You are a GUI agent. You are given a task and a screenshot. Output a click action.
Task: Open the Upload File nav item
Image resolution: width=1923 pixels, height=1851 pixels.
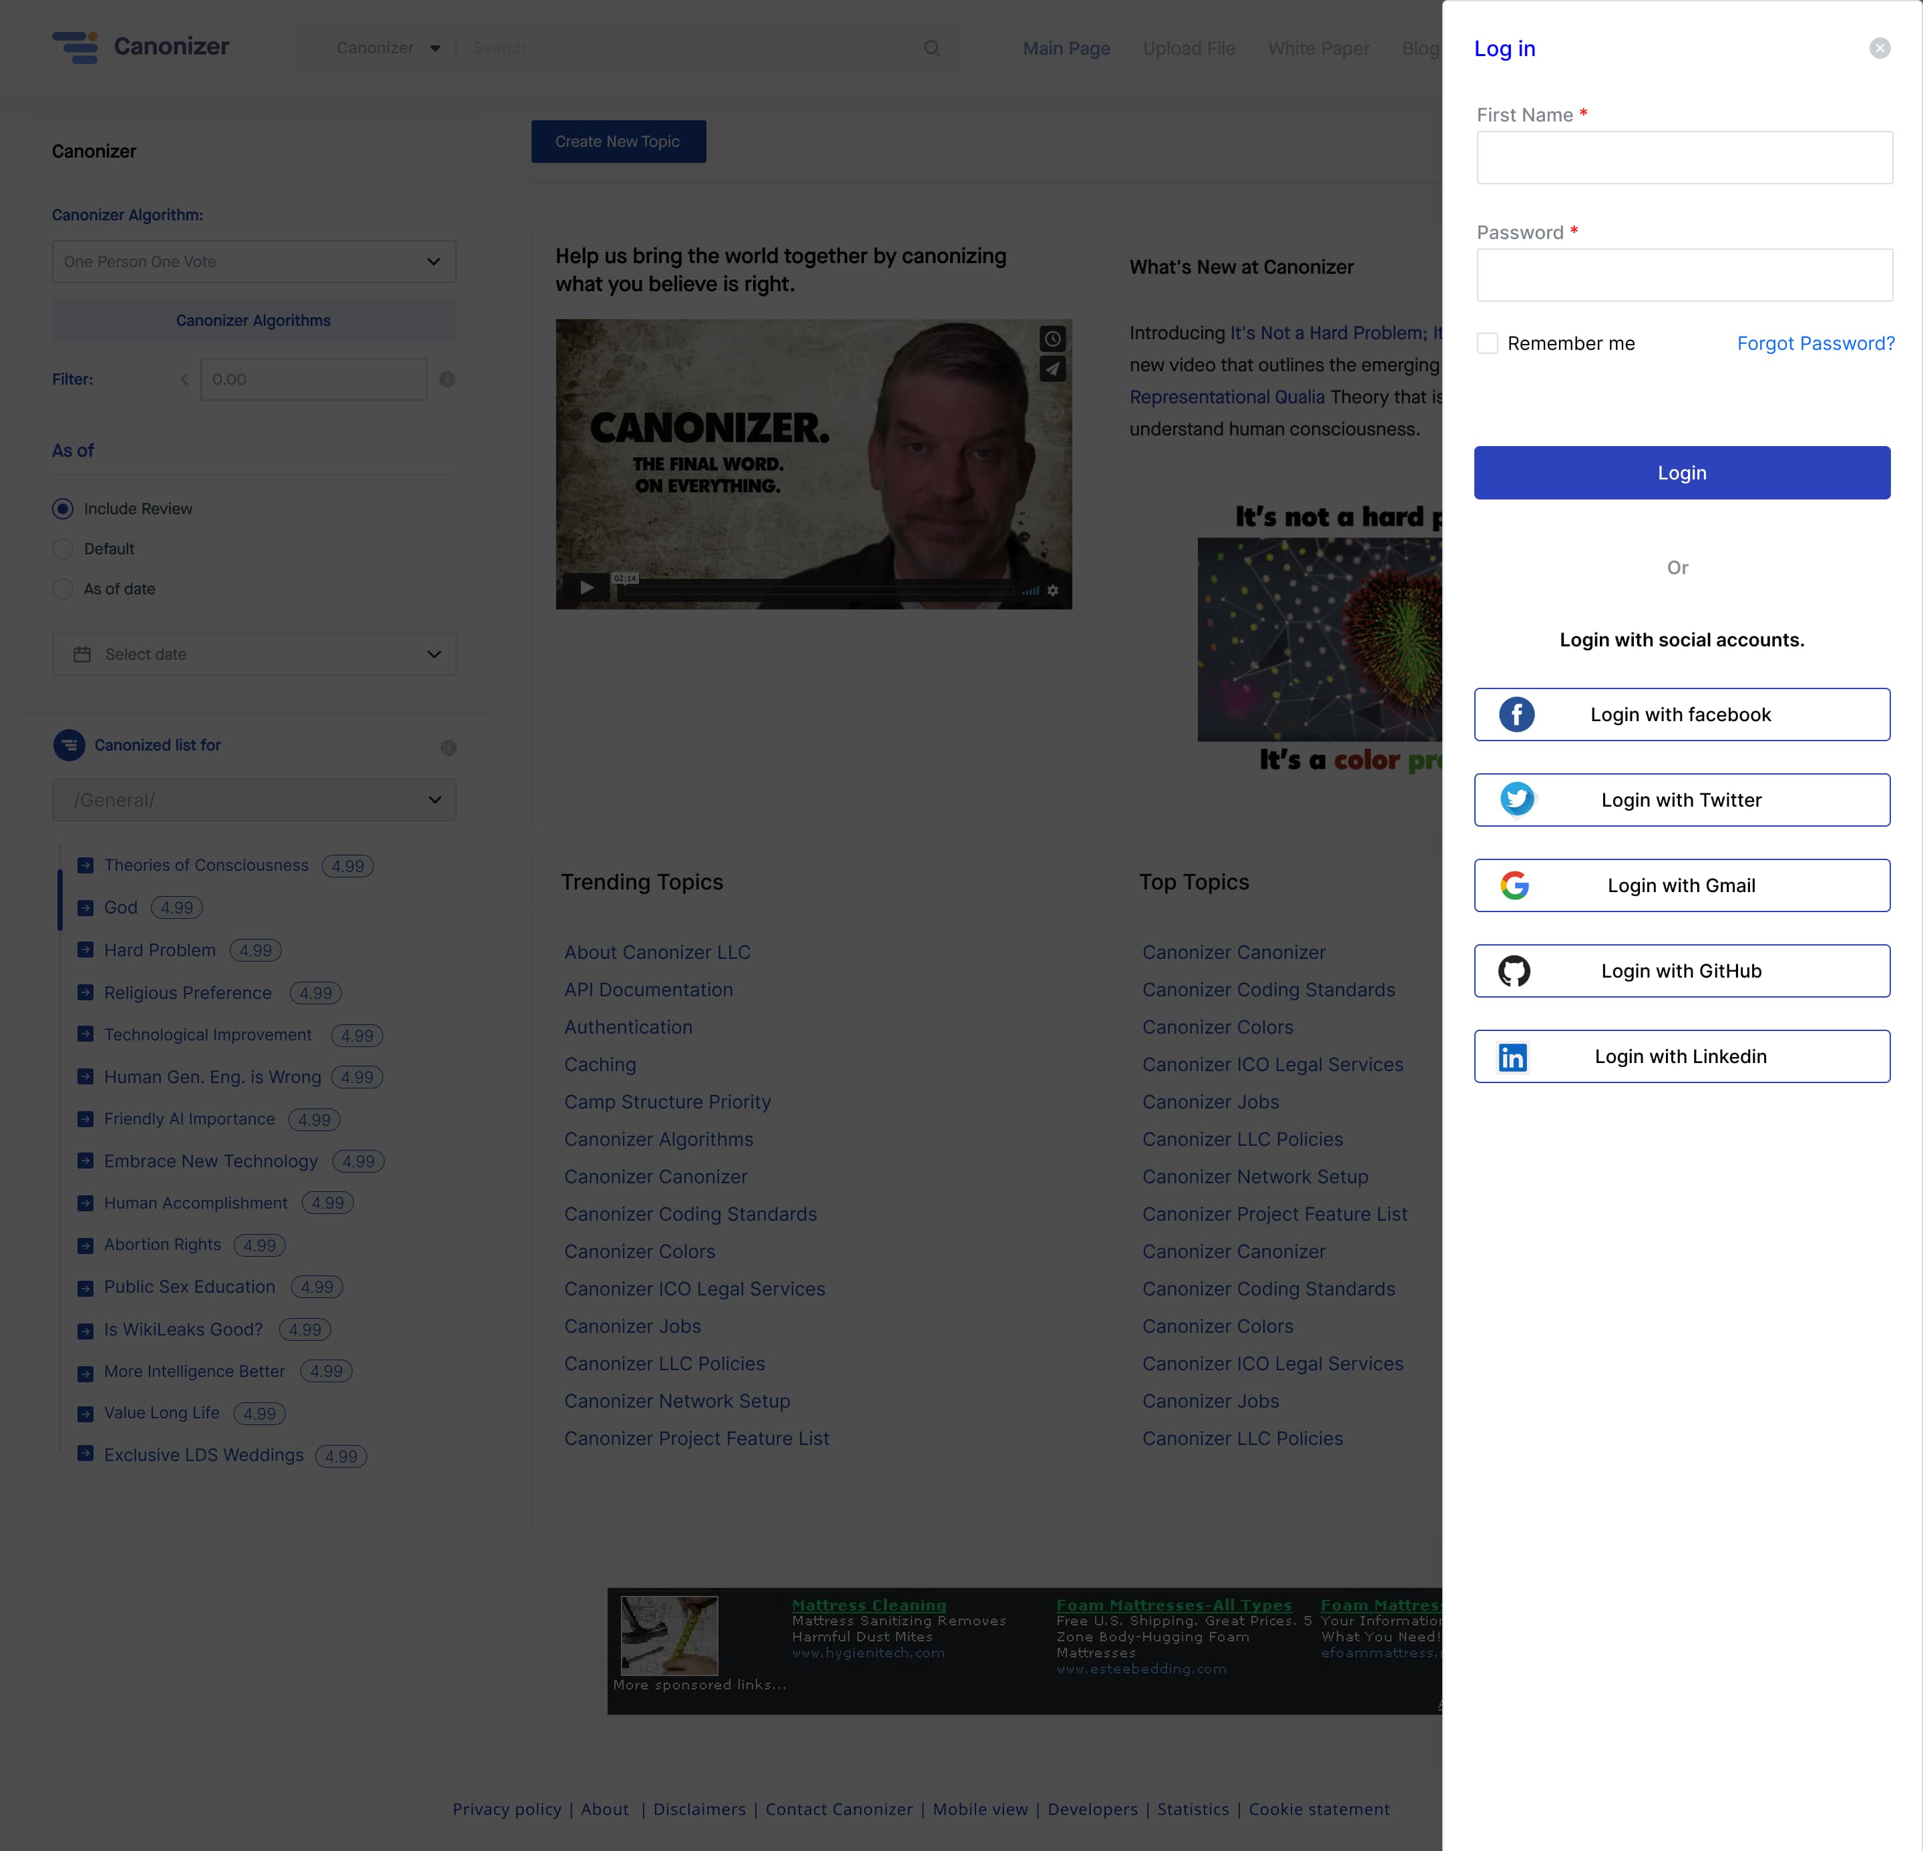pyautogui.click(x=1189, y=48)
